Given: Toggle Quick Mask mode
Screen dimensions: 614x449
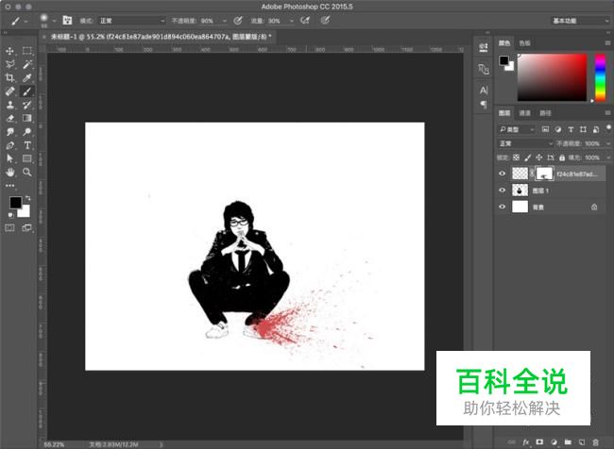Looking at the screenshot, I should tap(9, 227).
